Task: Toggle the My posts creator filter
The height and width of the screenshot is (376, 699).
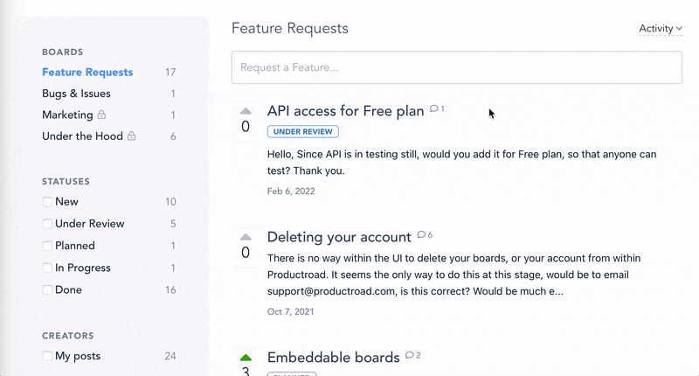Action: 47,356
